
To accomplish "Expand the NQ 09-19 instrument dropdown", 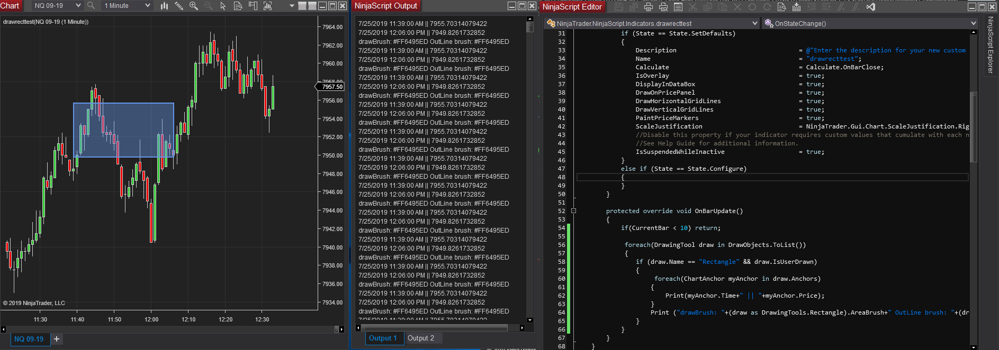I will 78,6.
